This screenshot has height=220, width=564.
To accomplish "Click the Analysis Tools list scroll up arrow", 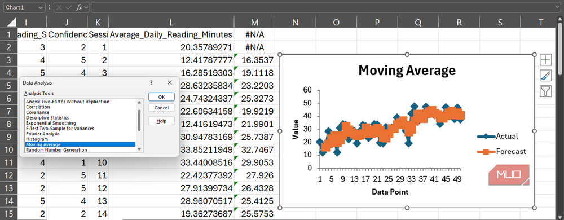I will click(139, 102).
